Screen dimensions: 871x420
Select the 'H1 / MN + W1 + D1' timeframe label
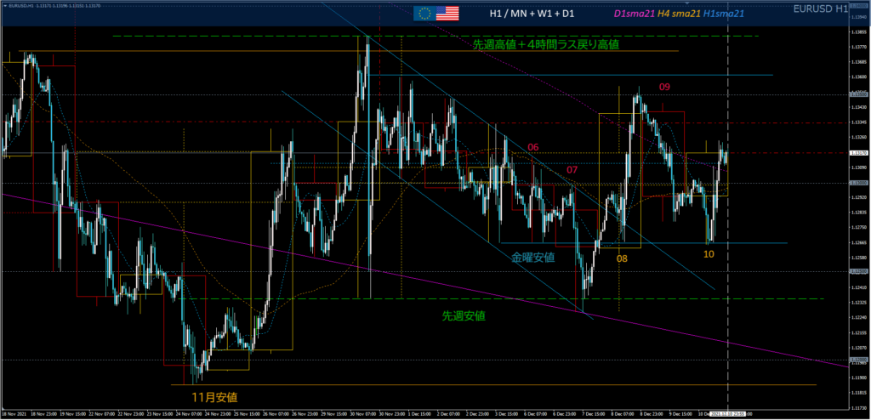(x=532, y=14)
